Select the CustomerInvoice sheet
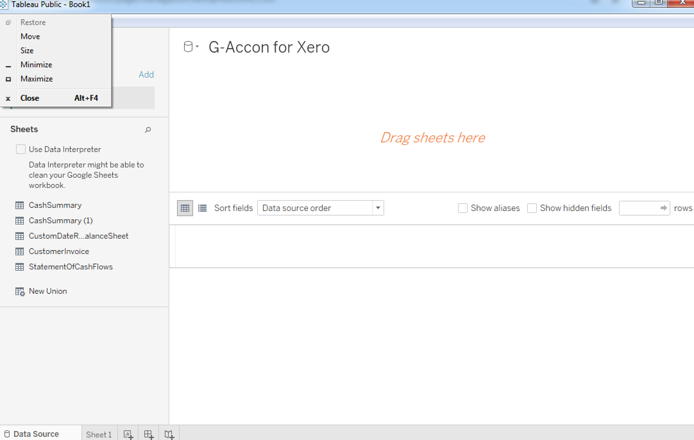Image resolution: width=694 pixels, height=440 pixels. coord(59,251)
